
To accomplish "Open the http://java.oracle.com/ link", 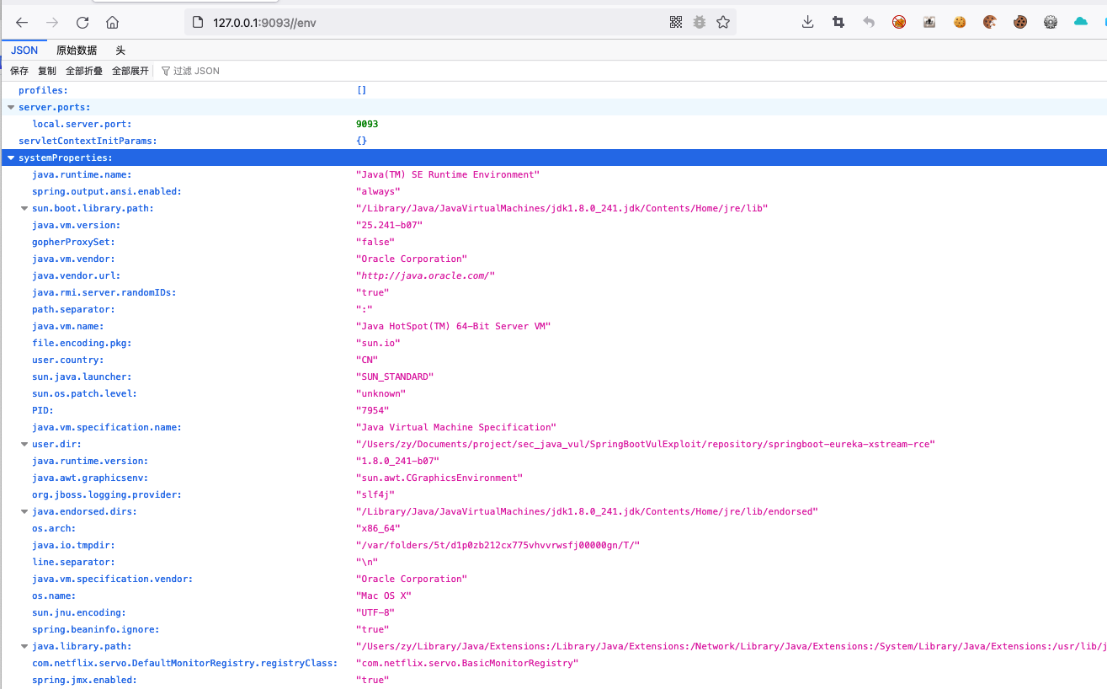I will coord(425,275).
